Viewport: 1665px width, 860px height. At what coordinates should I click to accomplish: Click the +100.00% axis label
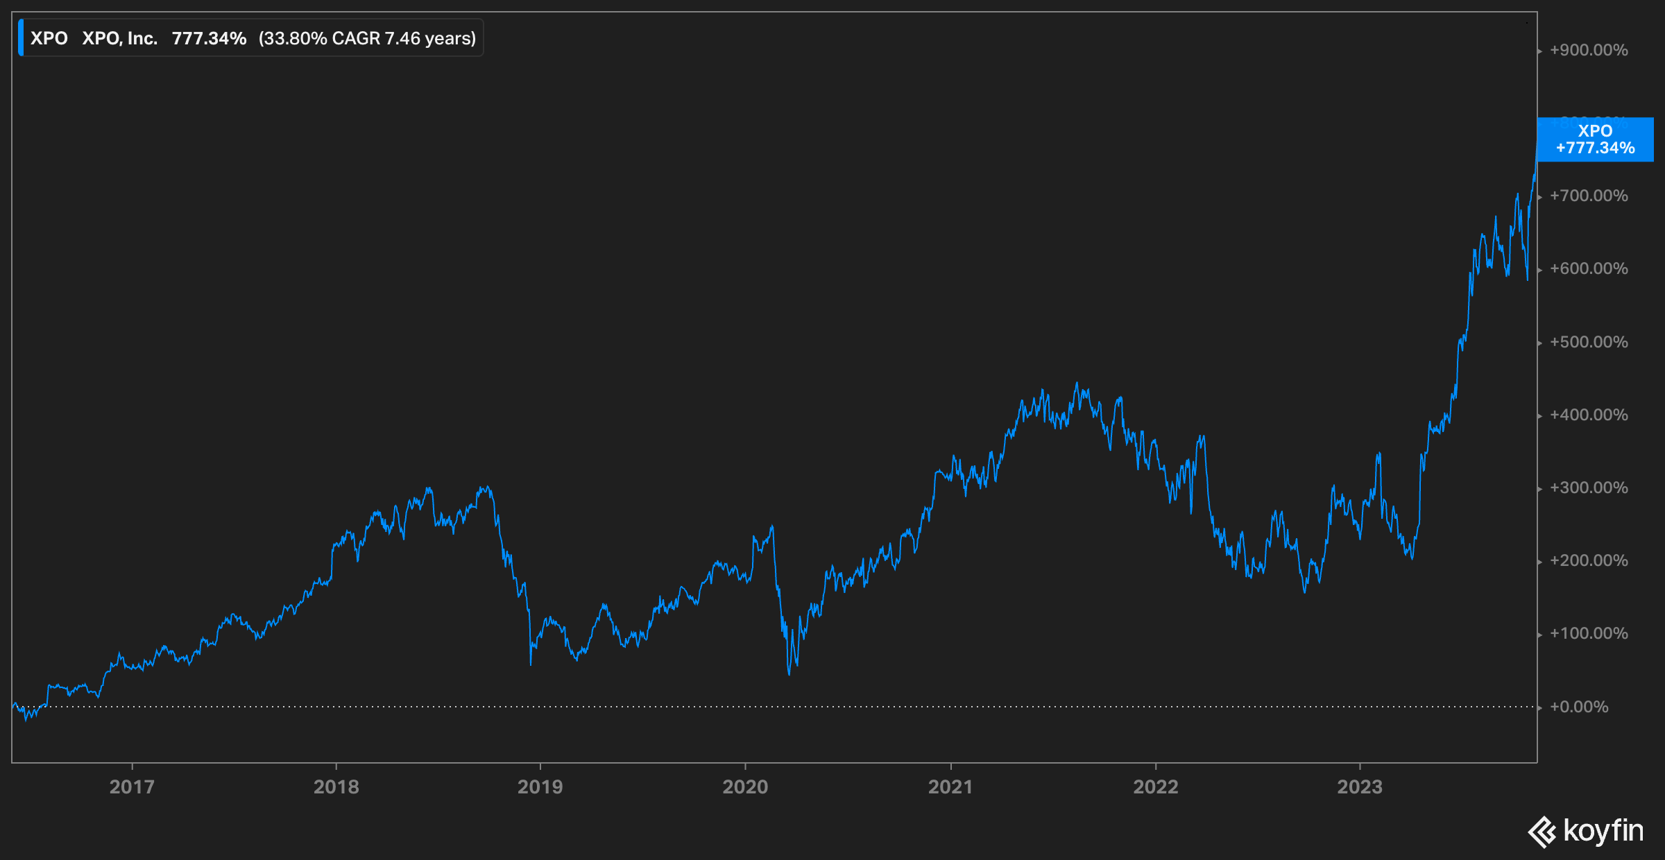[1589, 633]
